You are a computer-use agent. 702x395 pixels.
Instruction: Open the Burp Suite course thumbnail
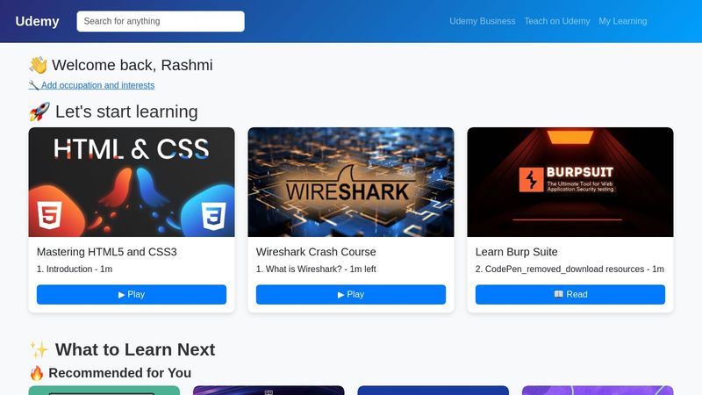click(570, 182)
